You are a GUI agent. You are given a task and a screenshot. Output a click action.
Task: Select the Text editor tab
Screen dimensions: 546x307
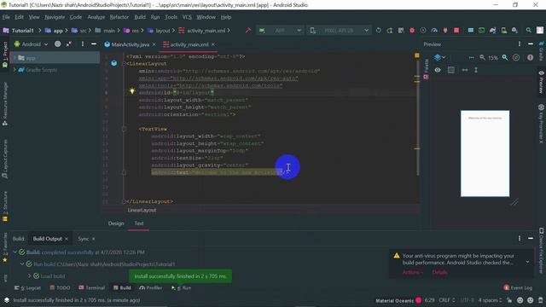coord(138,223)
